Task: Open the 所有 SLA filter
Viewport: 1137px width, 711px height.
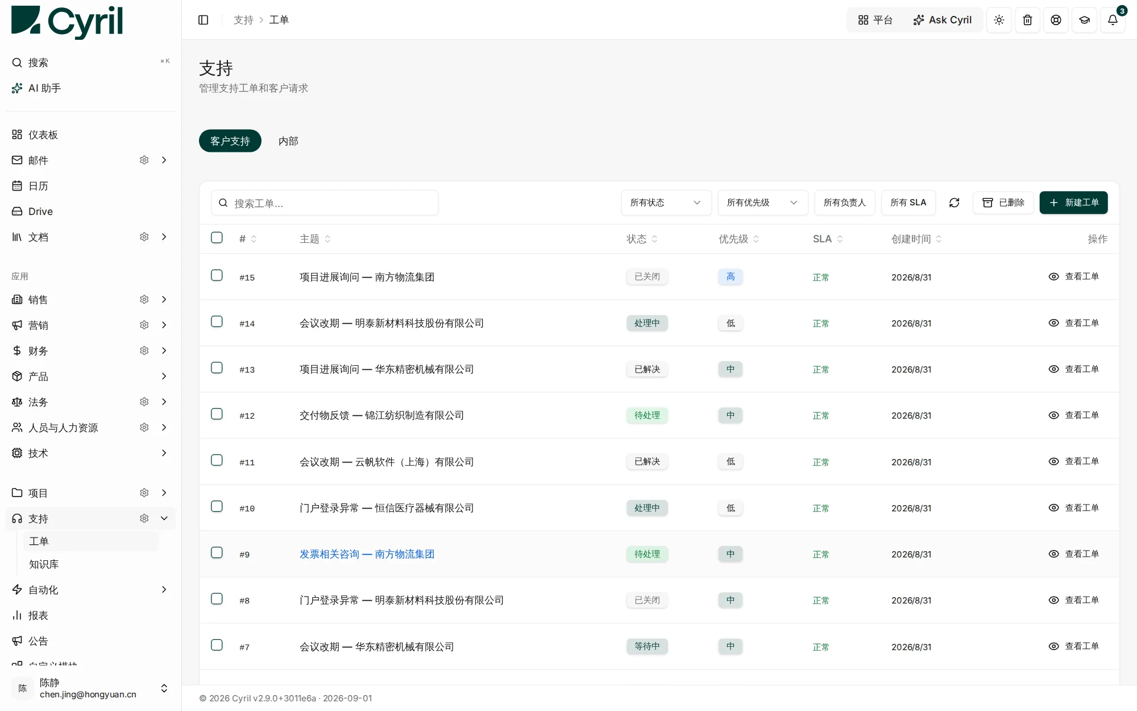Action: coord(908,202)
